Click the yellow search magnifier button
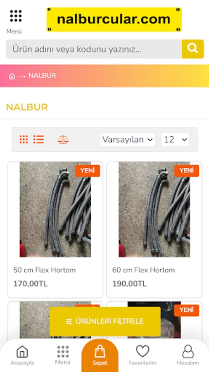Image resolution: width=209 pixels, height=372 pixels. (192, 49)
